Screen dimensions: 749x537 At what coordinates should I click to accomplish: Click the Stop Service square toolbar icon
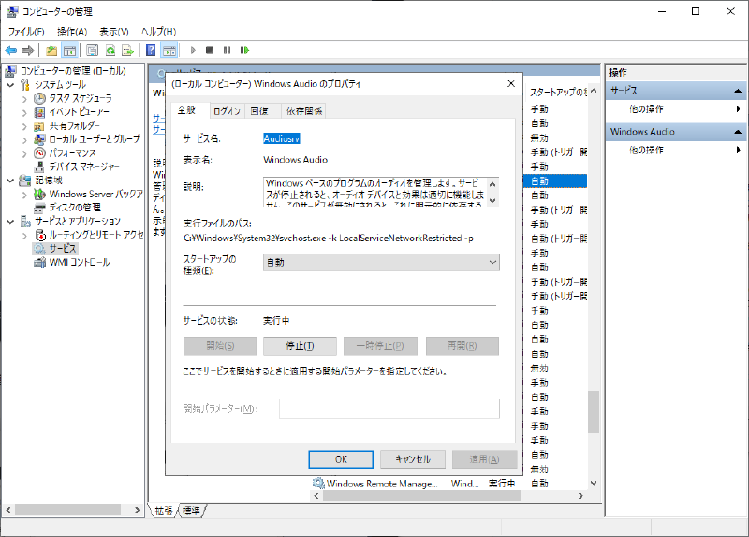click(210, 50)
